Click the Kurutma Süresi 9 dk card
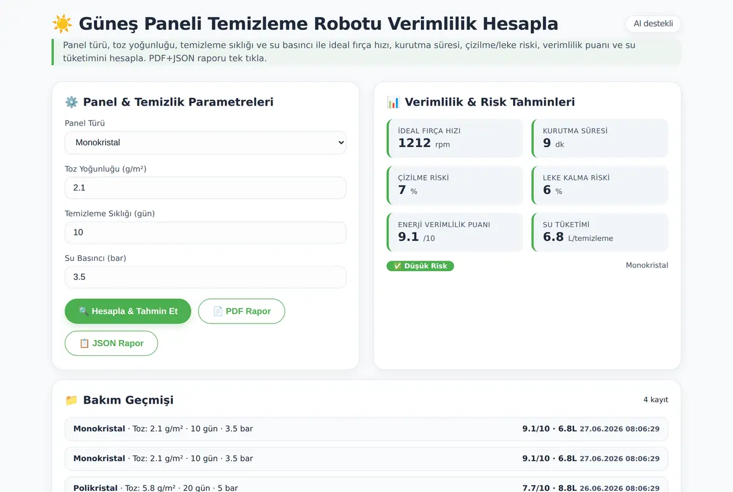The height and width of the screenshot is (492, 733). 600,139
